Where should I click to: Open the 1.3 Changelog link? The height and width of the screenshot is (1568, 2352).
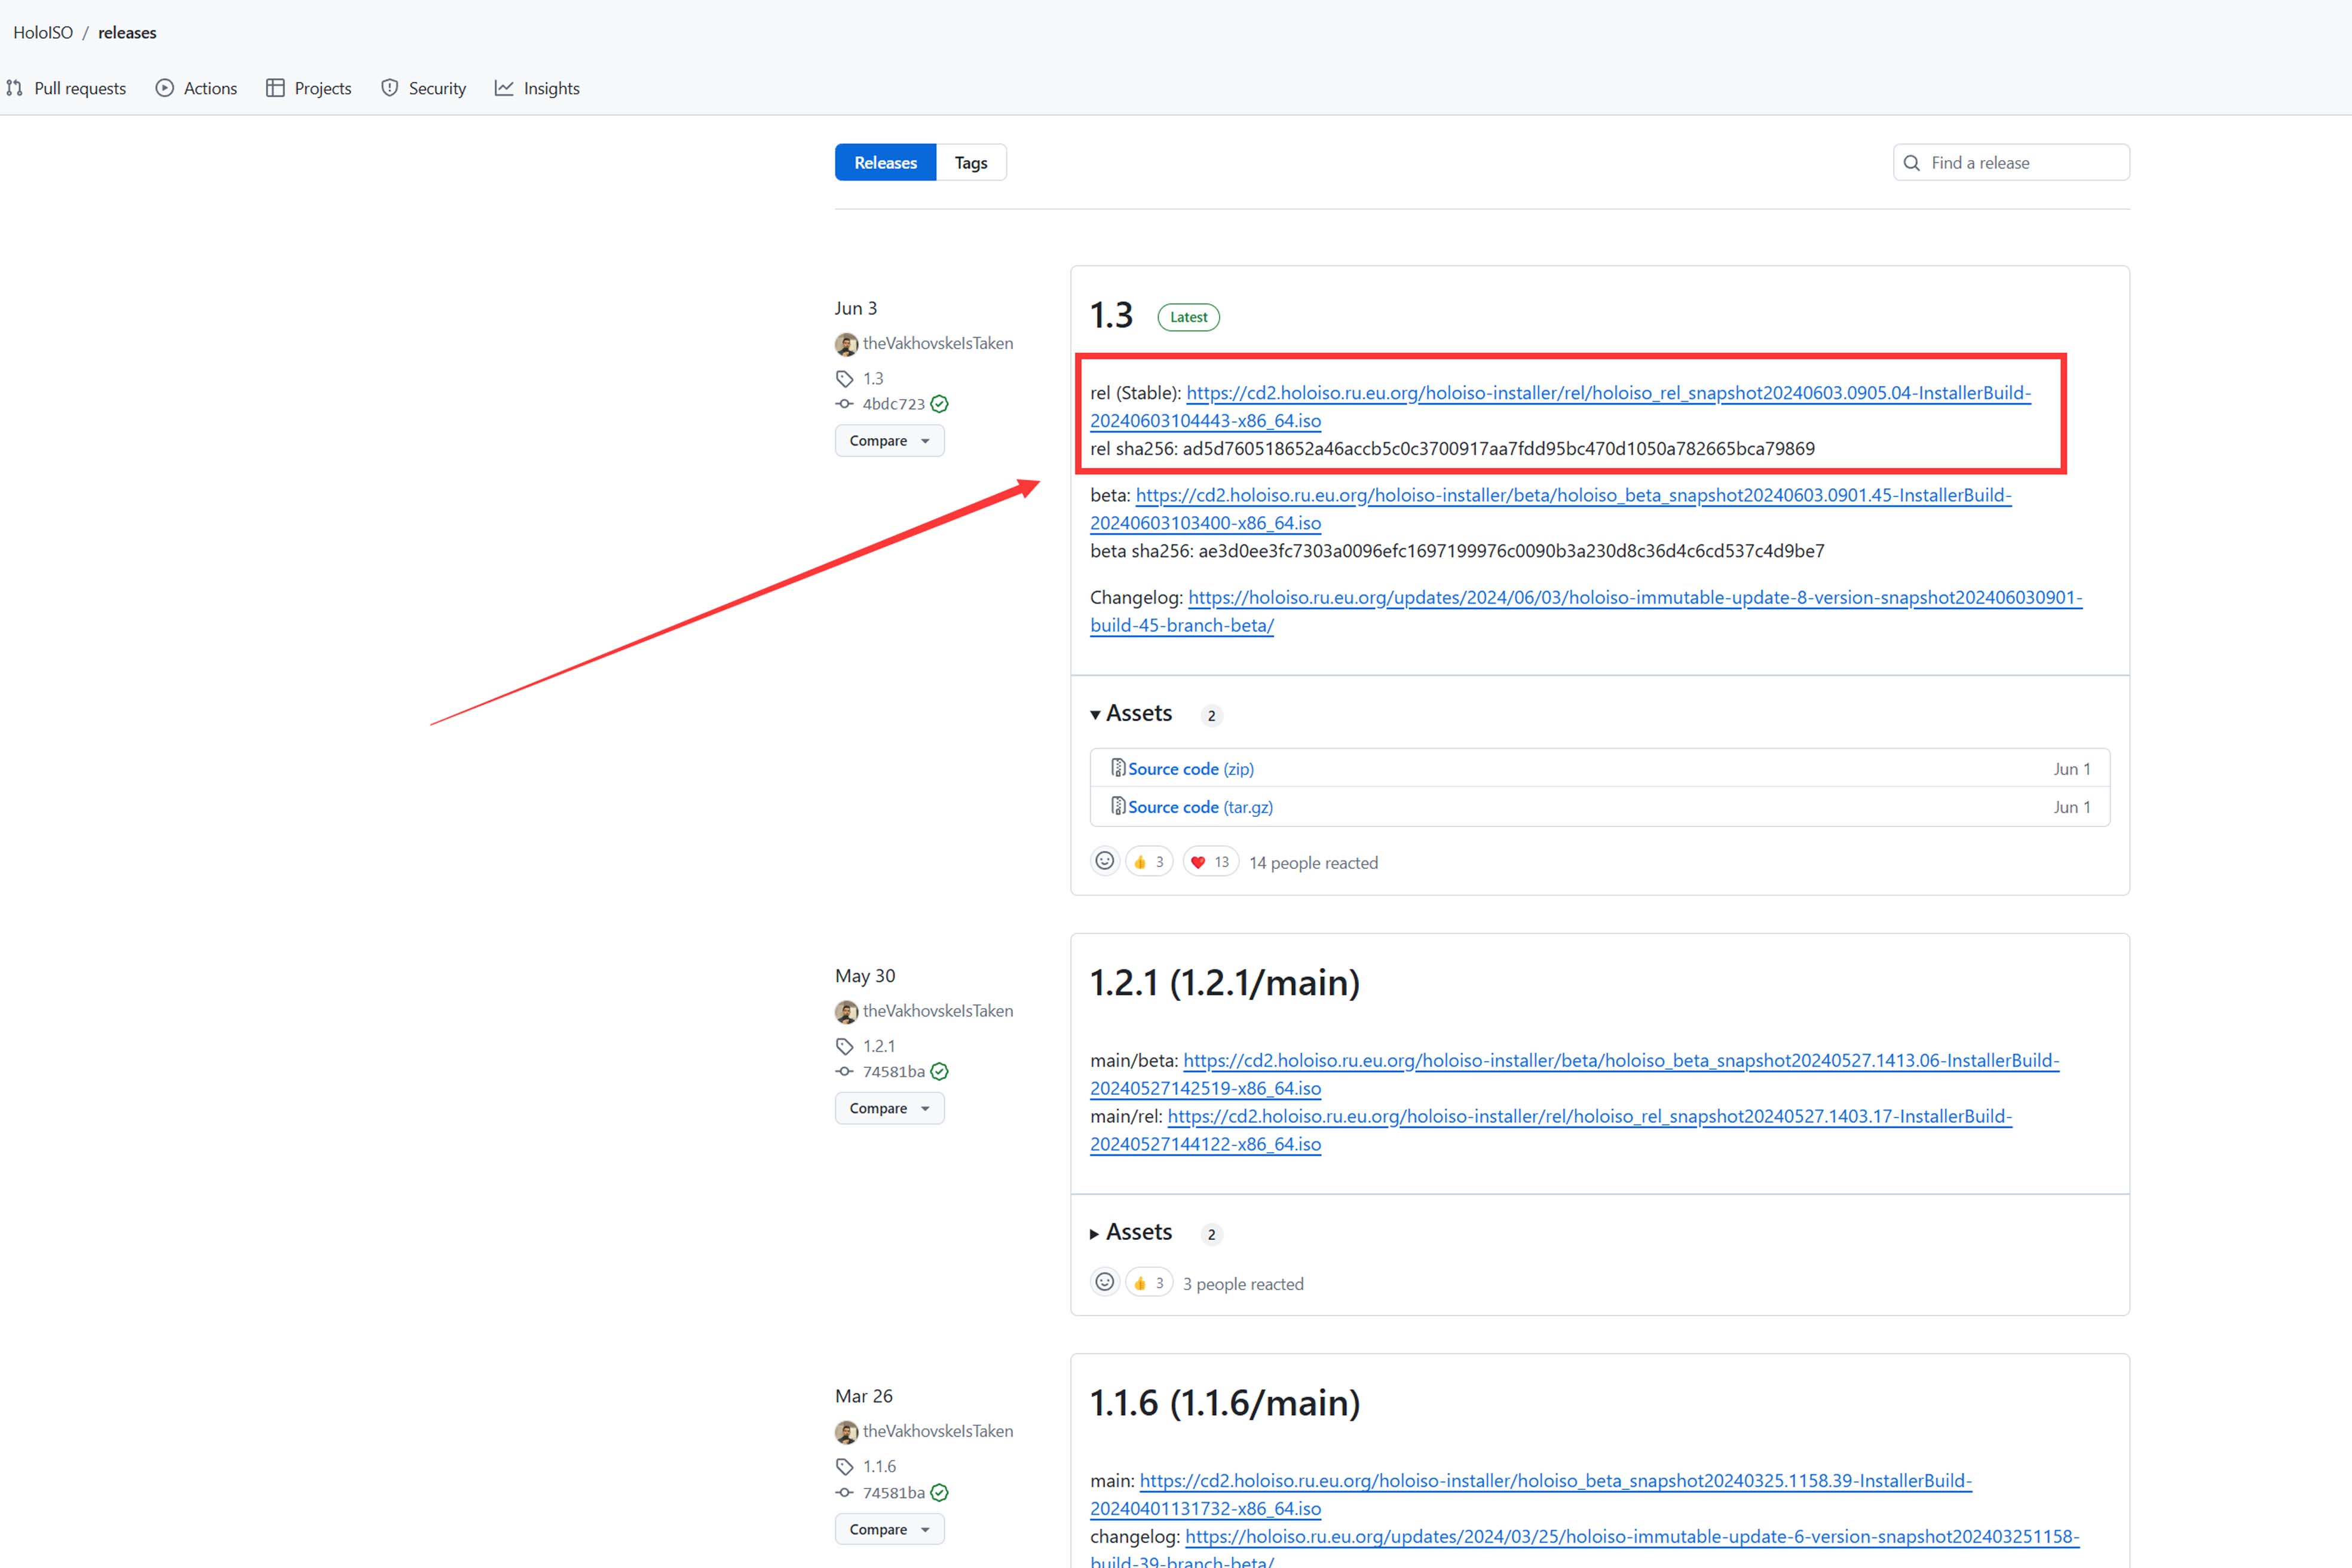tap(1586, 611)
